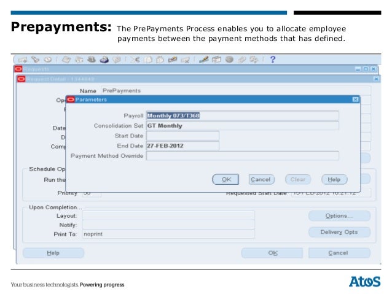Click the Paste toolbar icon
Screen dimensions: 392x294
160,60
